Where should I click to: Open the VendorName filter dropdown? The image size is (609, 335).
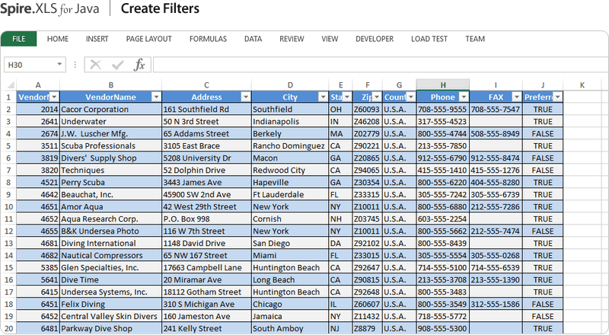pos(156,97)
